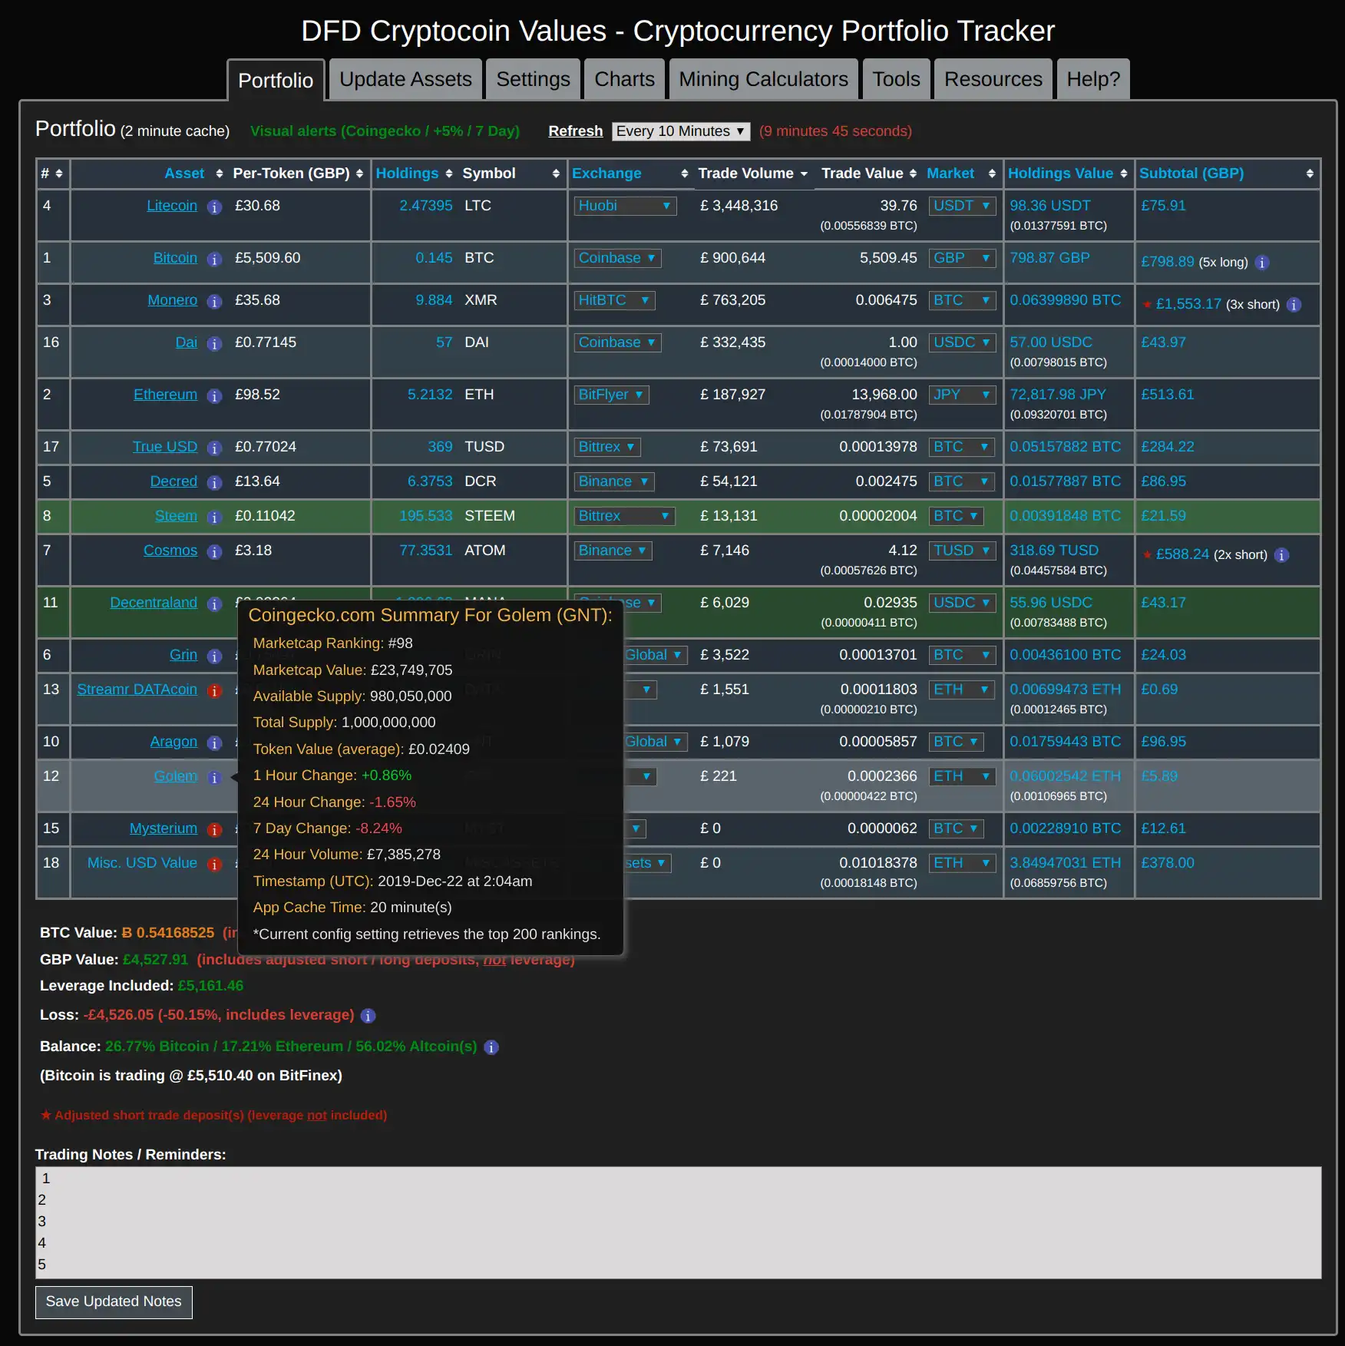The width and height of the screenshot is (1345, 1346).
Task: Open the Decentraland asset link
Action: click(x=154, y=603)
